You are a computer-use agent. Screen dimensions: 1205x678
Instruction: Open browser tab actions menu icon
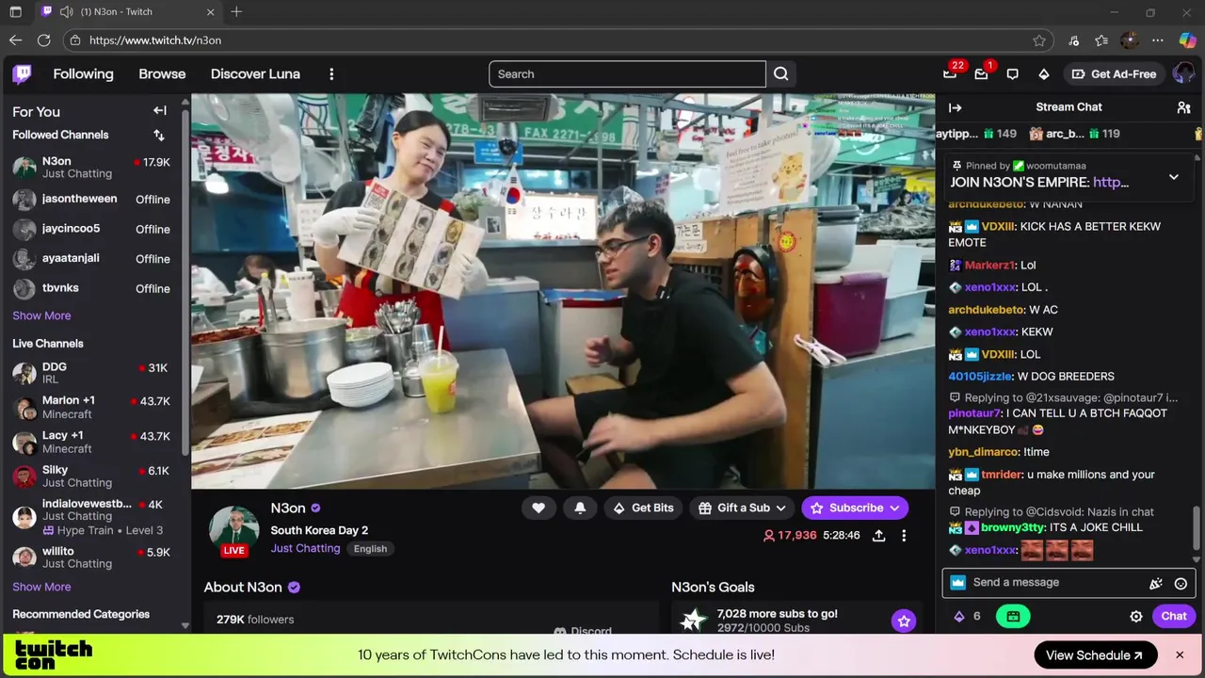click(x=16, y=12)
